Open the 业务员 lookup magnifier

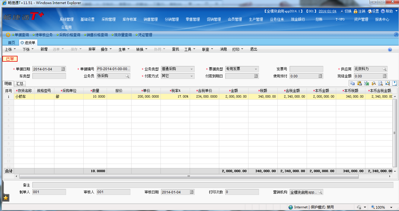pyautogui.click(x=127, y=76)
